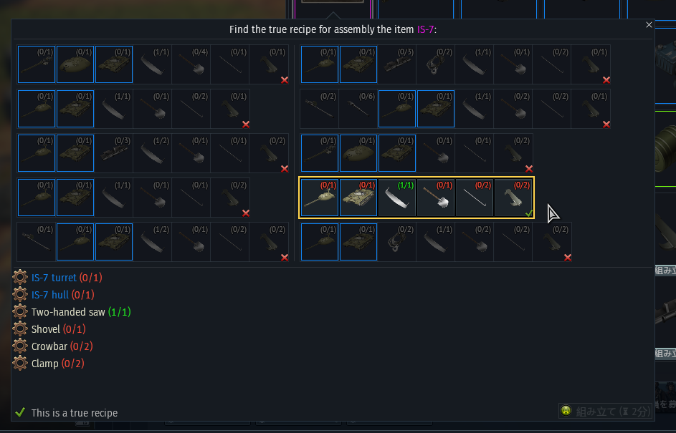Click the green (1/1) two-handed saw icon
This screenshot has width=676, height=433.
(397, 198)
